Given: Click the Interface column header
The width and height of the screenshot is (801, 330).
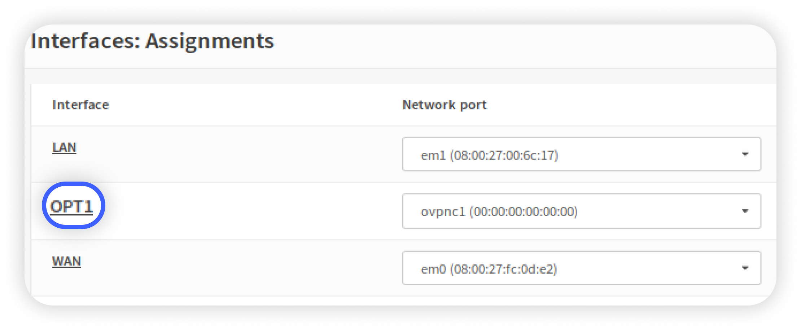Looking at the screenshot, I should pyautogui.click(x=80, y=105).
